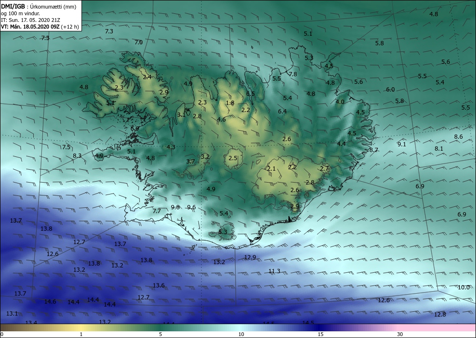
Task: Click the value '2.5' inside the glacier outline
Action: (x=233, y=158)
